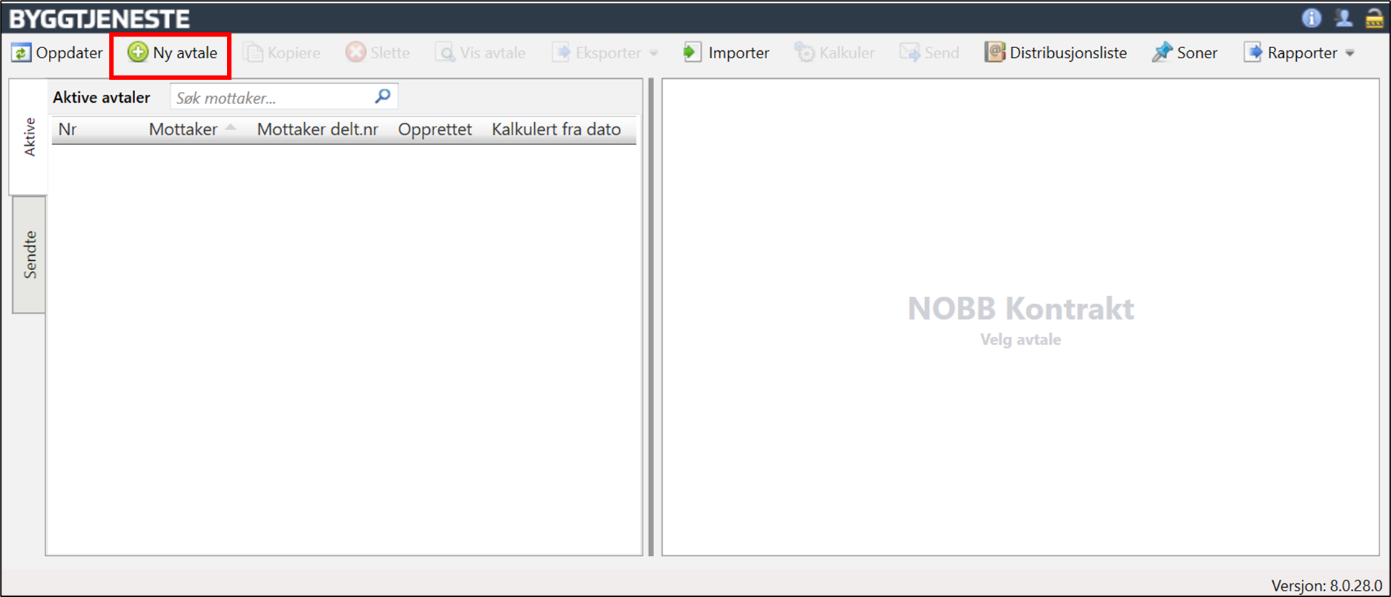
Task: Switch to the Sendte tab
Action: 29,254
